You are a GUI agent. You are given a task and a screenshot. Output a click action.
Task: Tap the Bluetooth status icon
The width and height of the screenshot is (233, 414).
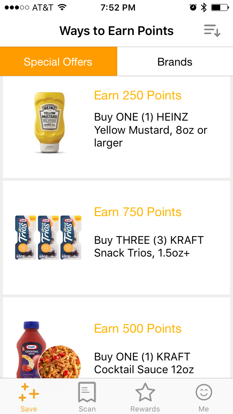coord(204,8)
